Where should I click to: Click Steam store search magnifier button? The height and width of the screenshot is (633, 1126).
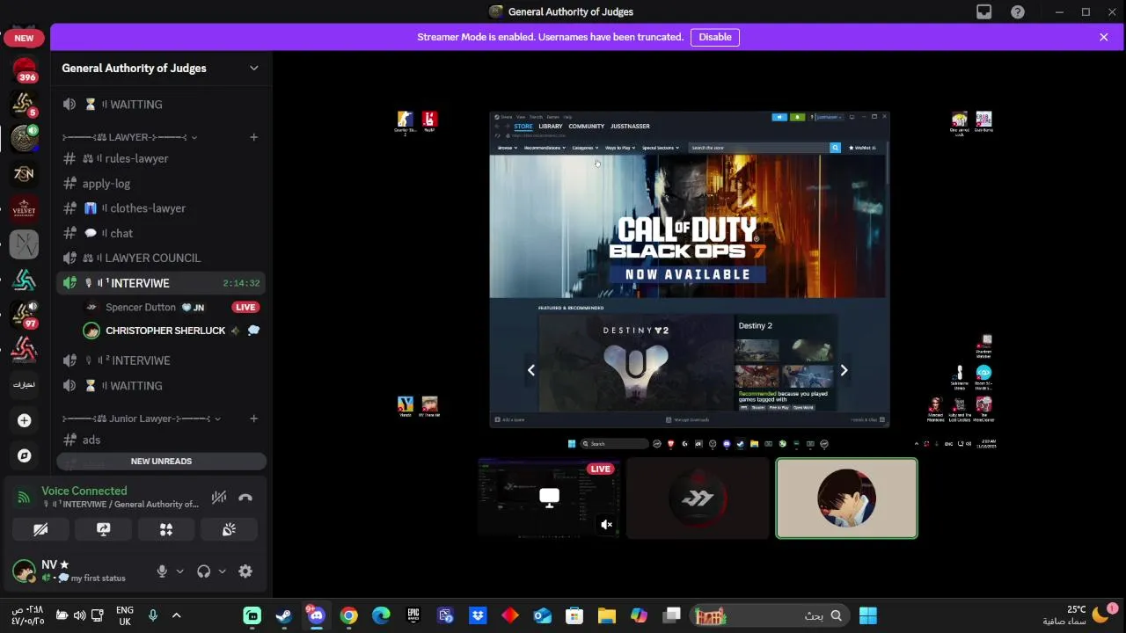835,148
